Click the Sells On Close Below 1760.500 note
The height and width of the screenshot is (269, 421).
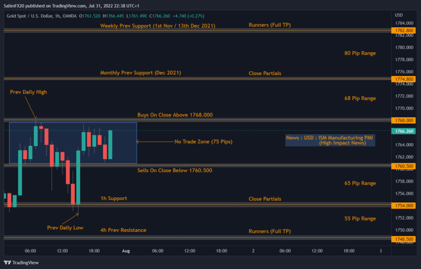pyautogui.click(x=175, y=170)
